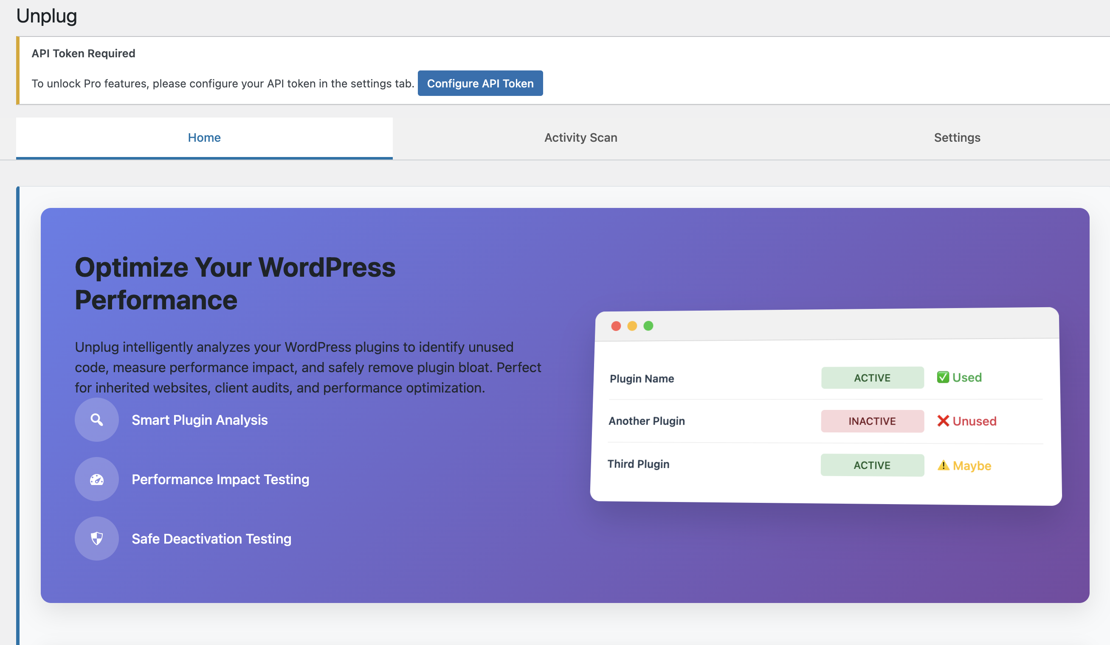Select the Smart Plugin Analysis label
Image resolution: width=1110 pixels, height=645 pixels.
(x=200, y=420)
